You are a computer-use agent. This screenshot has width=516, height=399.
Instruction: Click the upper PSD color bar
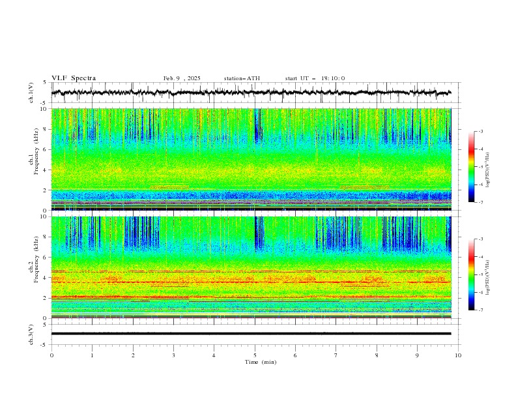coord(472,167)
